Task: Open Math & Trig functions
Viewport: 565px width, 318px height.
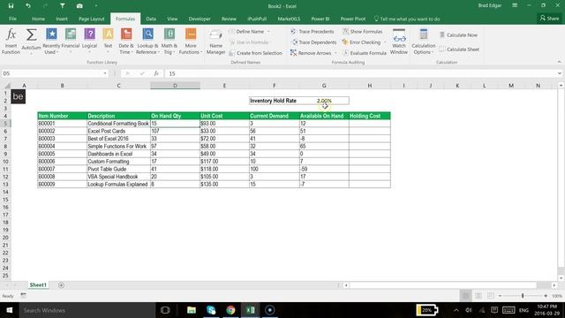Action: click(169, 42)
